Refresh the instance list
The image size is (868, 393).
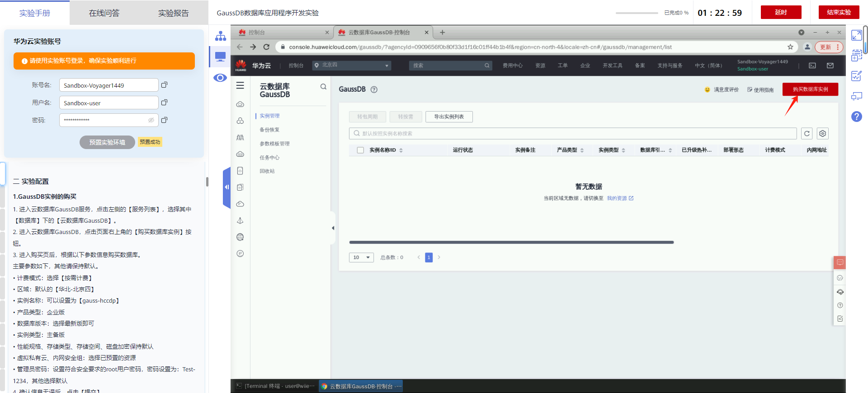[x=807, y=134]
